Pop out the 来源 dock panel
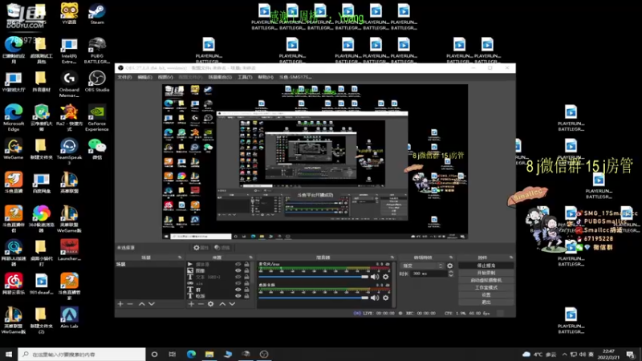 point(250,258)
